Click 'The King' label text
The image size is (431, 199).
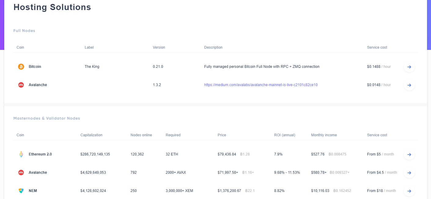pyautogui.click(x=92, y=67)
